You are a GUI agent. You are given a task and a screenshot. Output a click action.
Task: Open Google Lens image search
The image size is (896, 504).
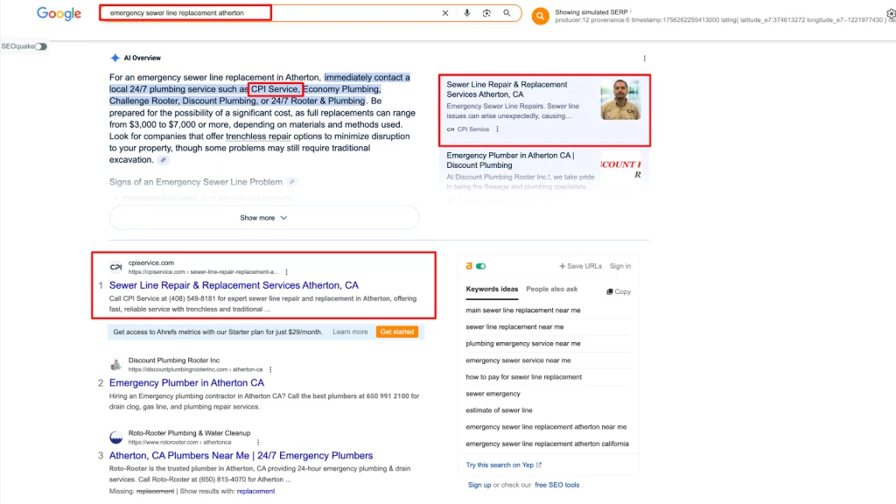pos(487,13)
